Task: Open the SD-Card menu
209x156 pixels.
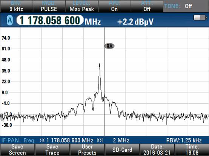Action: point(122,150)
